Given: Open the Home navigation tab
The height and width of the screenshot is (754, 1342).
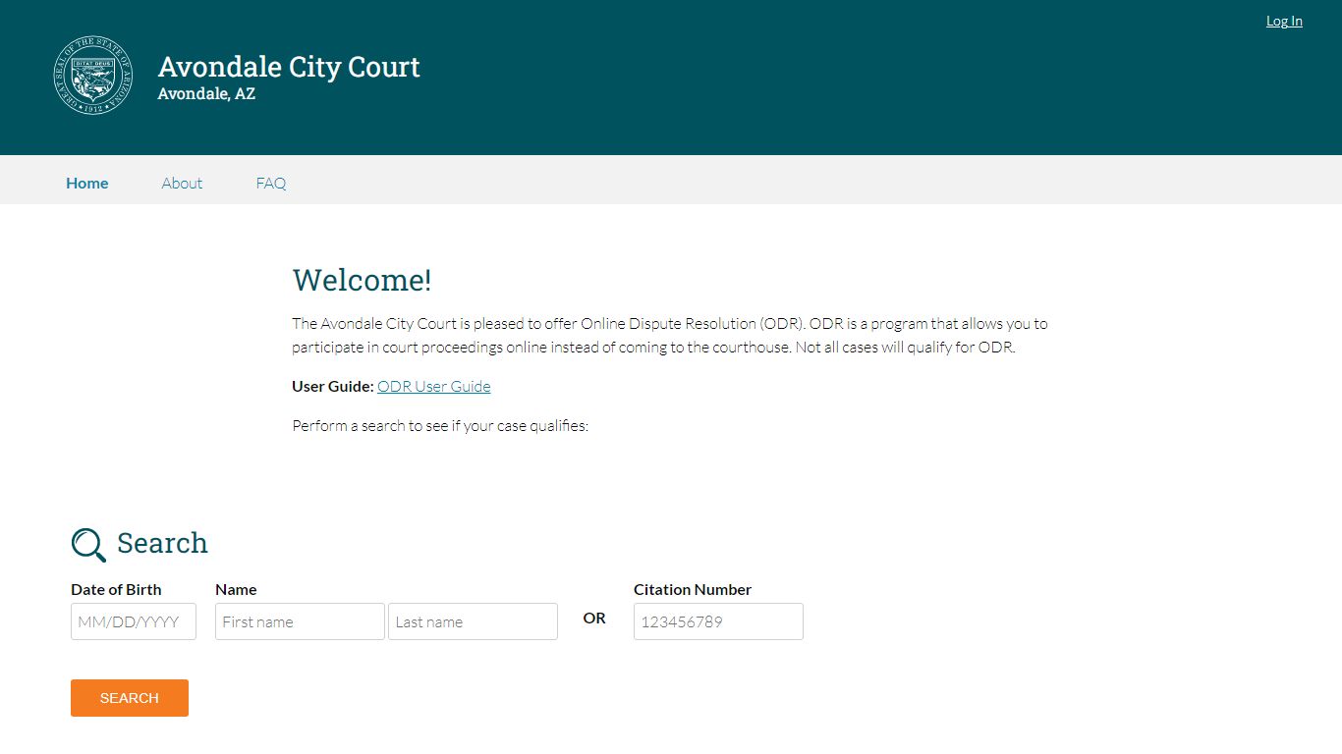Looking at the screenshot, I should 87,183.
